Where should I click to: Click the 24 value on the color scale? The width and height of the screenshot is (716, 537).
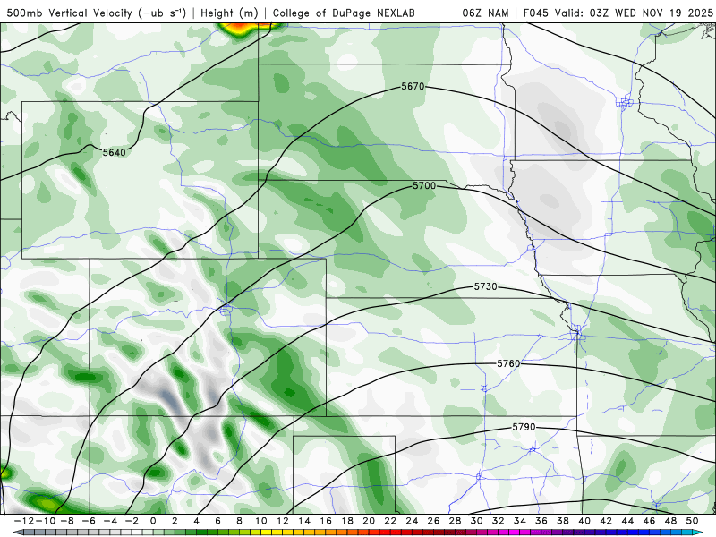412,521
